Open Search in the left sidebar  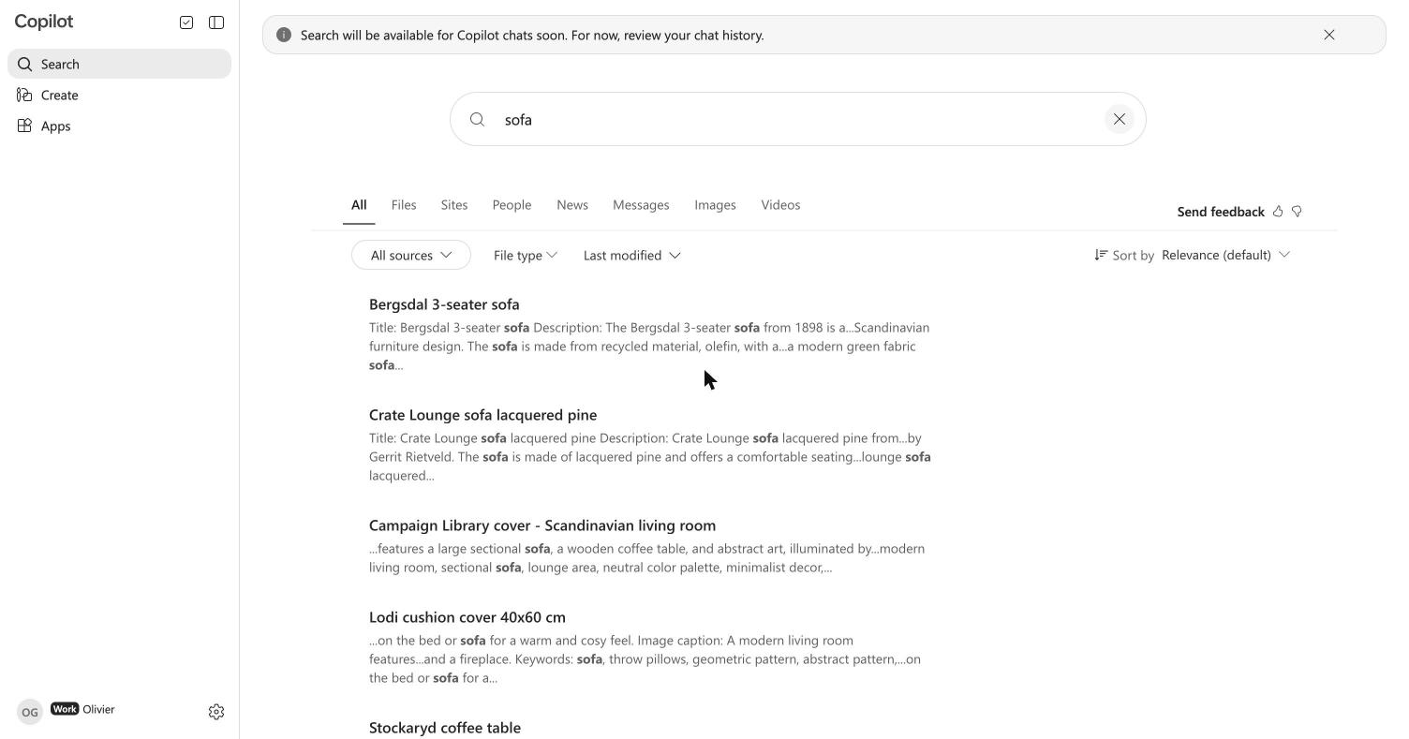119,64
